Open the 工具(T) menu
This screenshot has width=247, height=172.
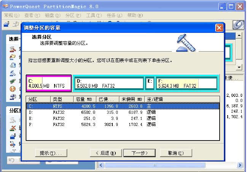[x=94, y=15]
